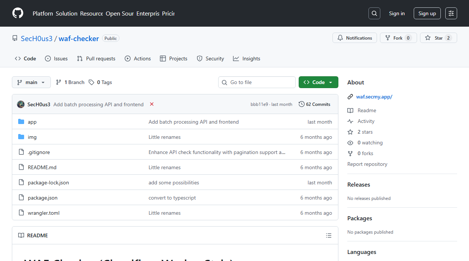Click SecH0us3 avatar in latest commit row

pos(21,104)
